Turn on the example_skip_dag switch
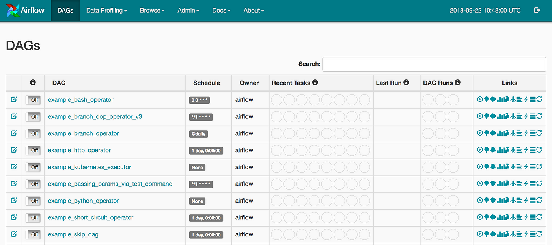 pyautogui.click(x=33, y=235)
